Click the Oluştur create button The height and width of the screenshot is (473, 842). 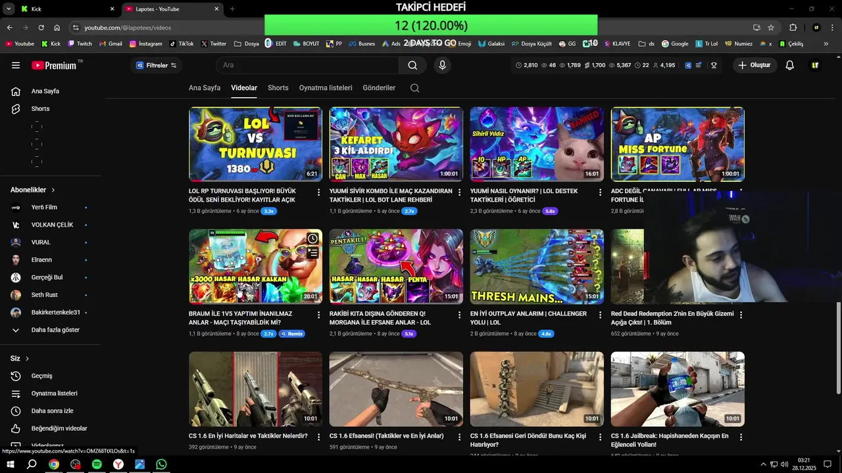pyautogui.click(x=754, y=65)
